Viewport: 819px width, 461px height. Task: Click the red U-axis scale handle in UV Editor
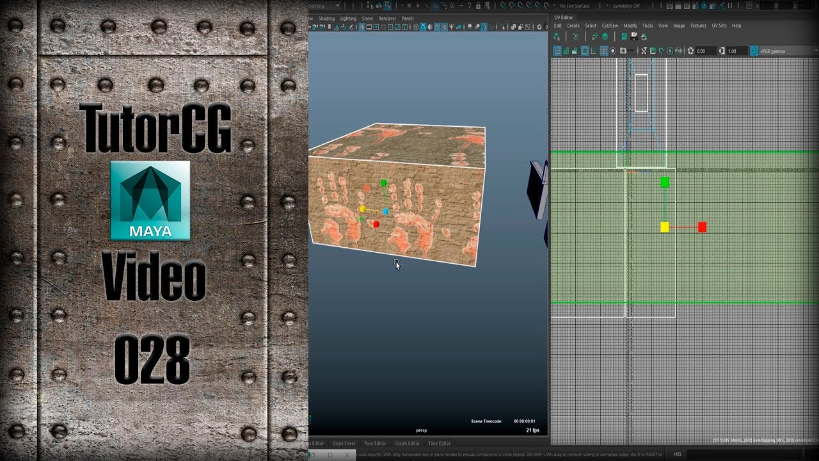[x=702, y=227]
